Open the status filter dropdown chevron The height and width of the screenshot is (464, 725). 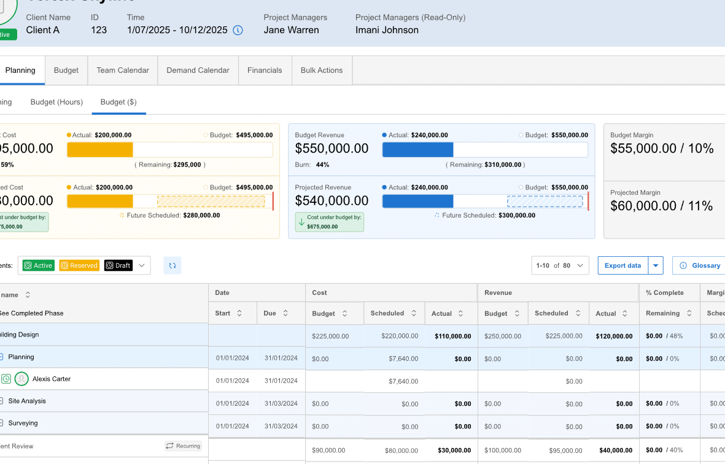pos(142,265)
